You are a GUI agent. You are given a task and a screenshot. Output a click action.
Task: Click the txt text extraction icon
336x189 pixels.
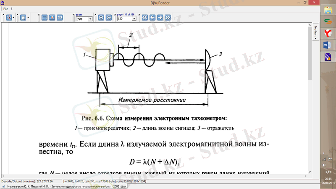point(60,18)
